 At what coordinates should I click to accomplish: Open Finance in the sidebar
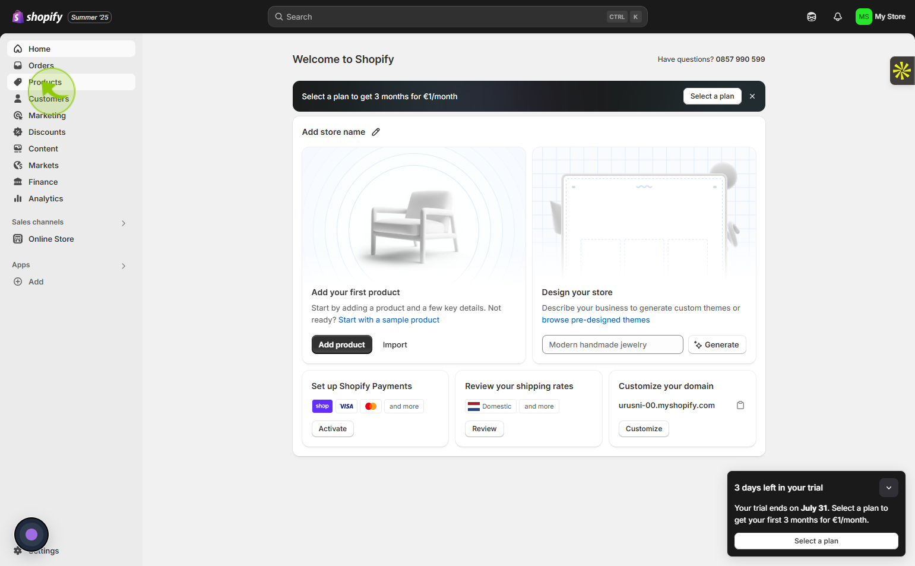point(71,182)
